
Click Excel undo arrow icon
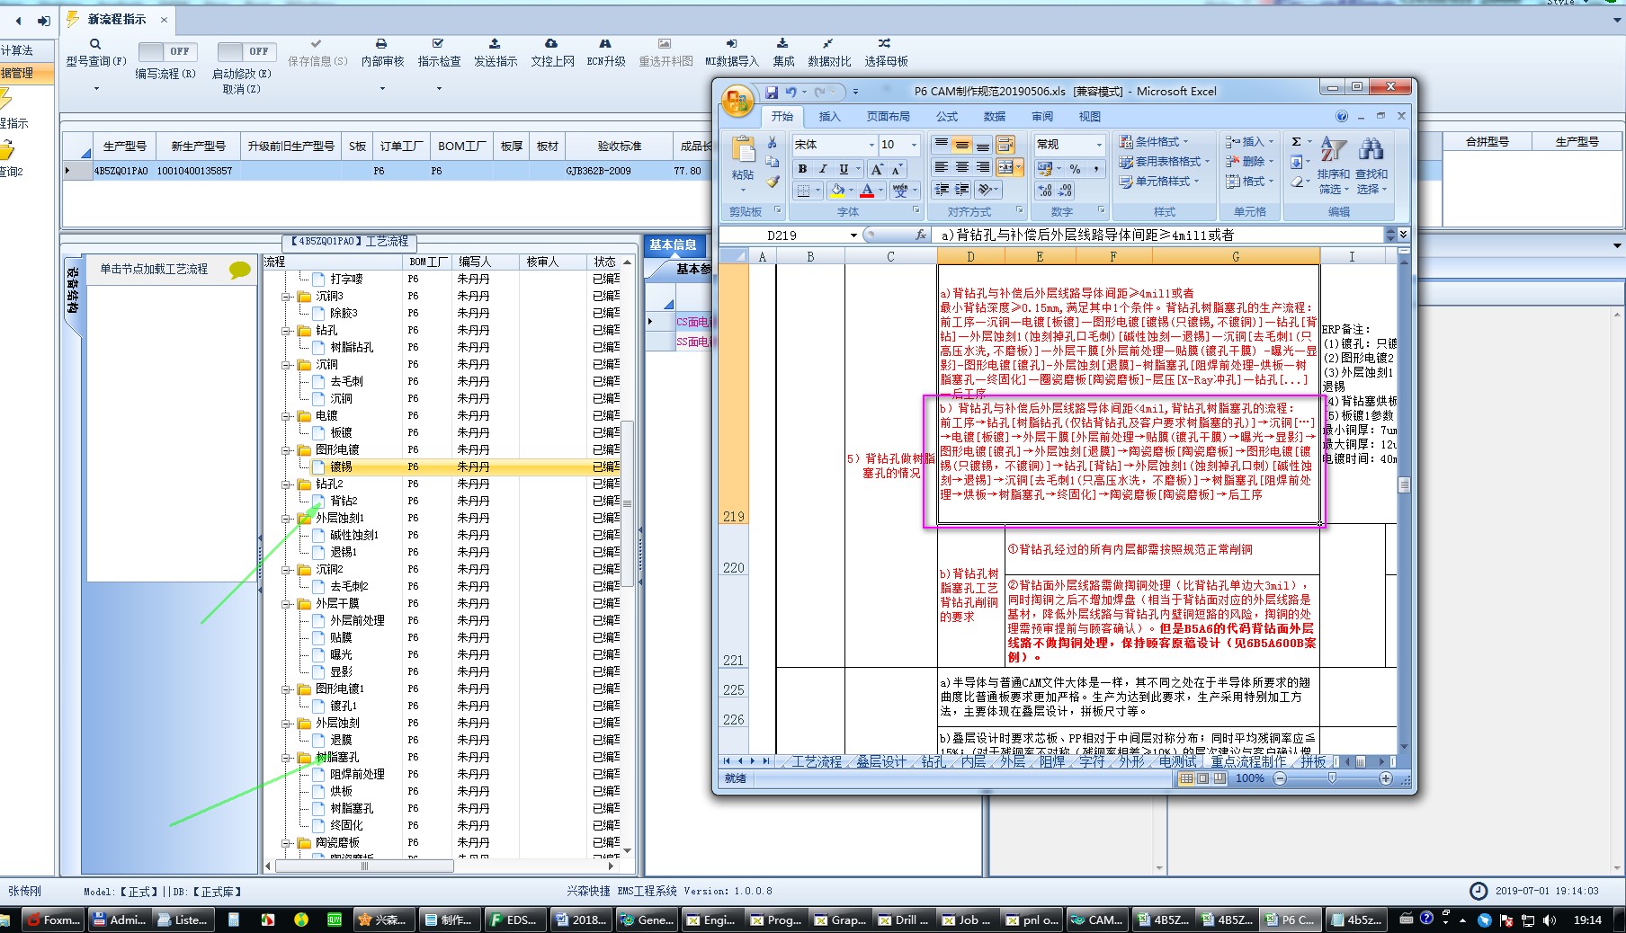791,92
